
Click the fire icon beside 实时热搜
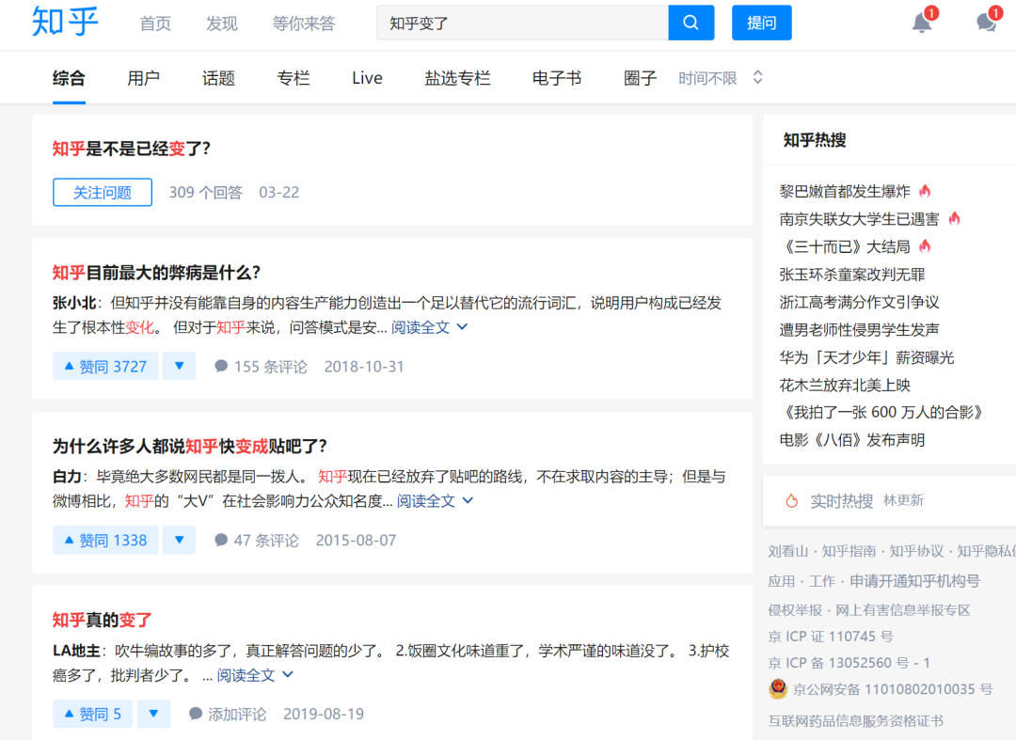click(791, 500)
